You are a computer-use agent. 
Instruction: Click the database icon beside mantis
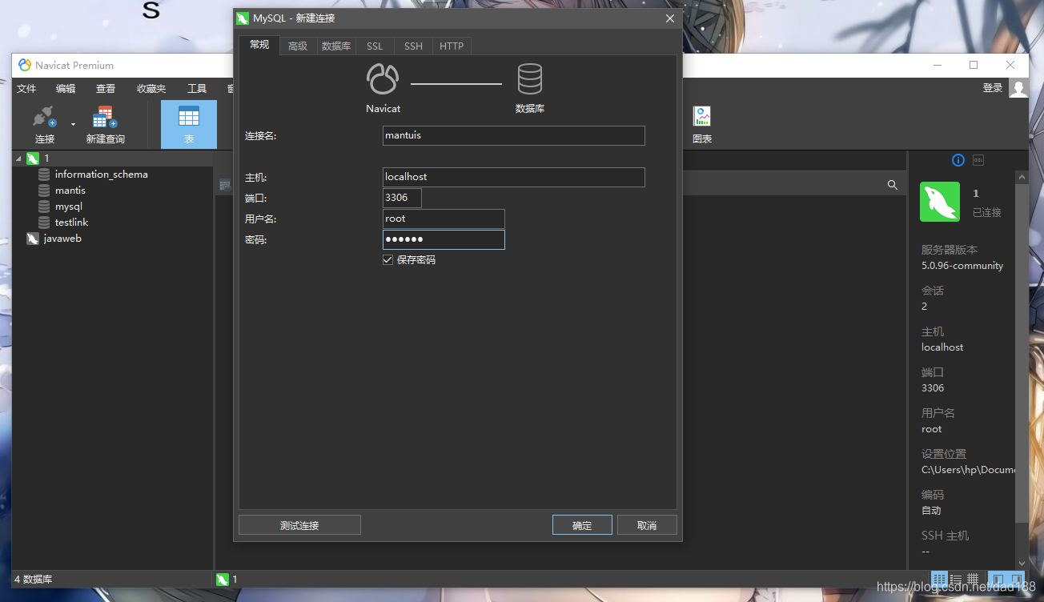(44, 191)
